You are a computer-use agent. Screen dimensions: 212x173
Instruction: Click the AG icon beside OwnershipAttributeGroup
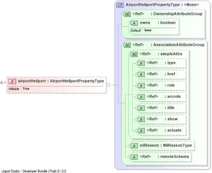127,14
